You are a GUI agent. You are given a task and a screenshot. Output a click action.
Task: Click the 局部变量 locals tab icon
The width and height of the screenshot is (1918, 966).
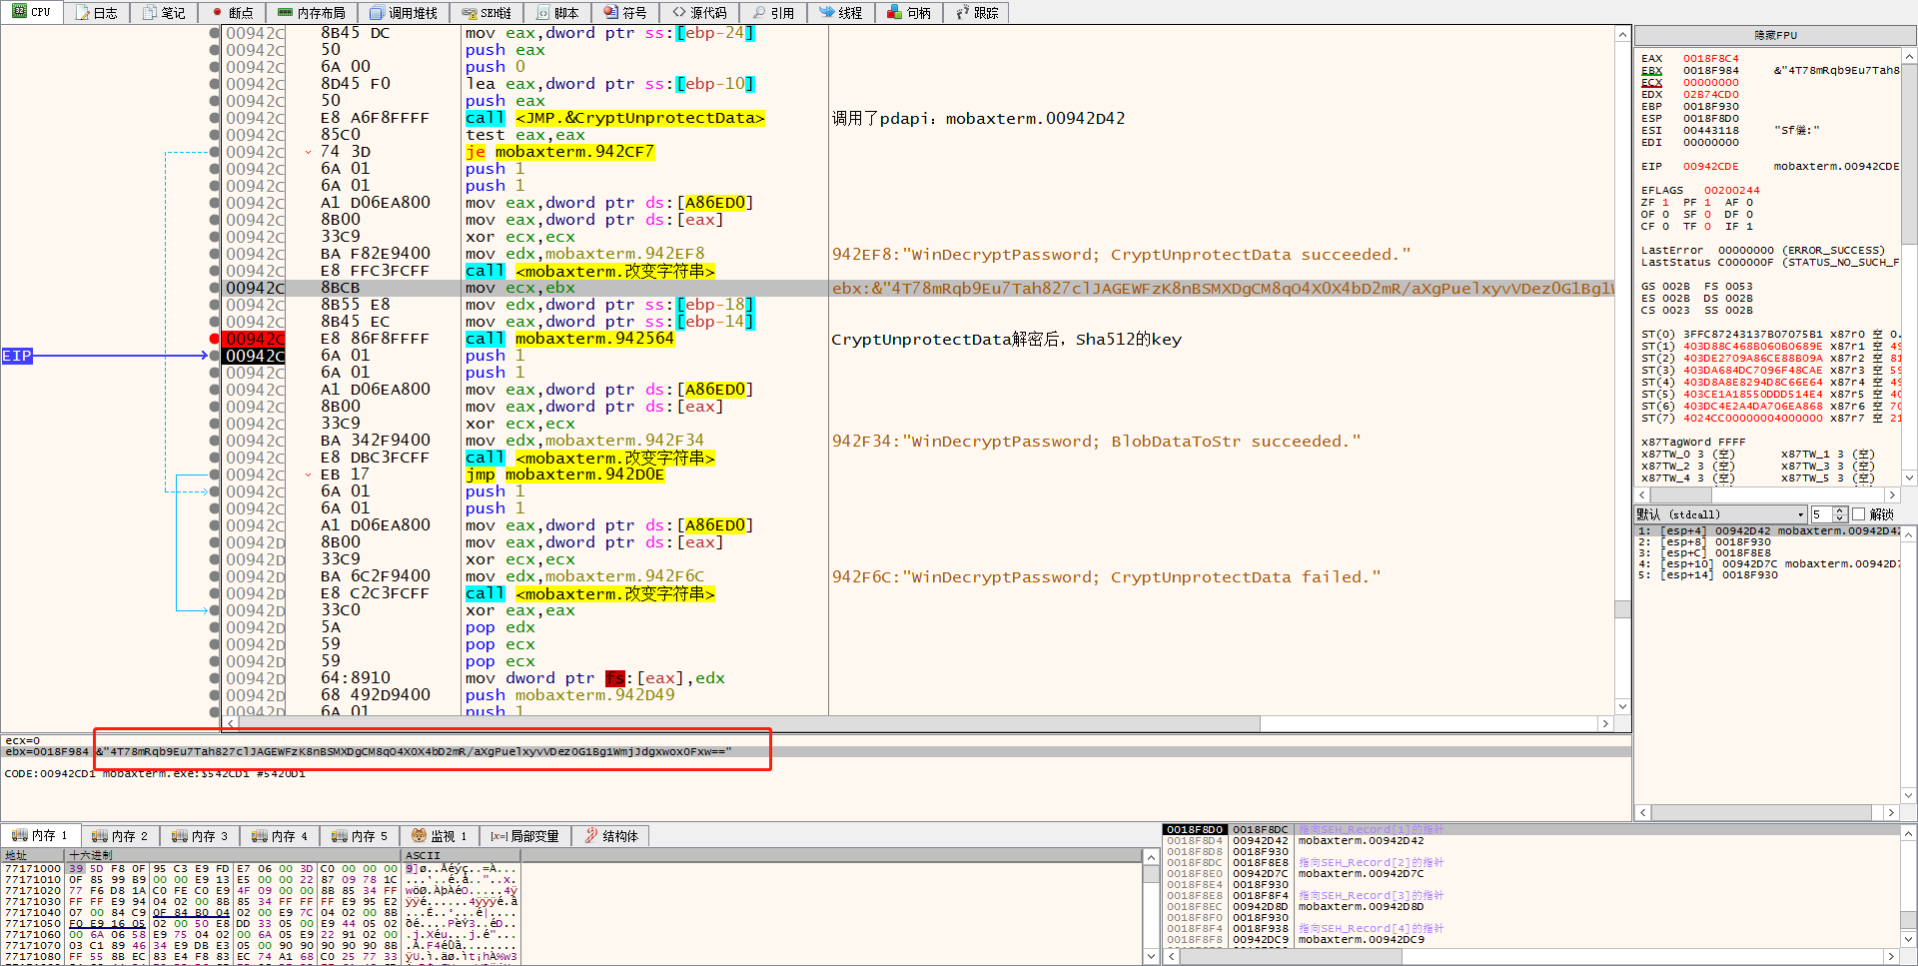pos(498,836)
